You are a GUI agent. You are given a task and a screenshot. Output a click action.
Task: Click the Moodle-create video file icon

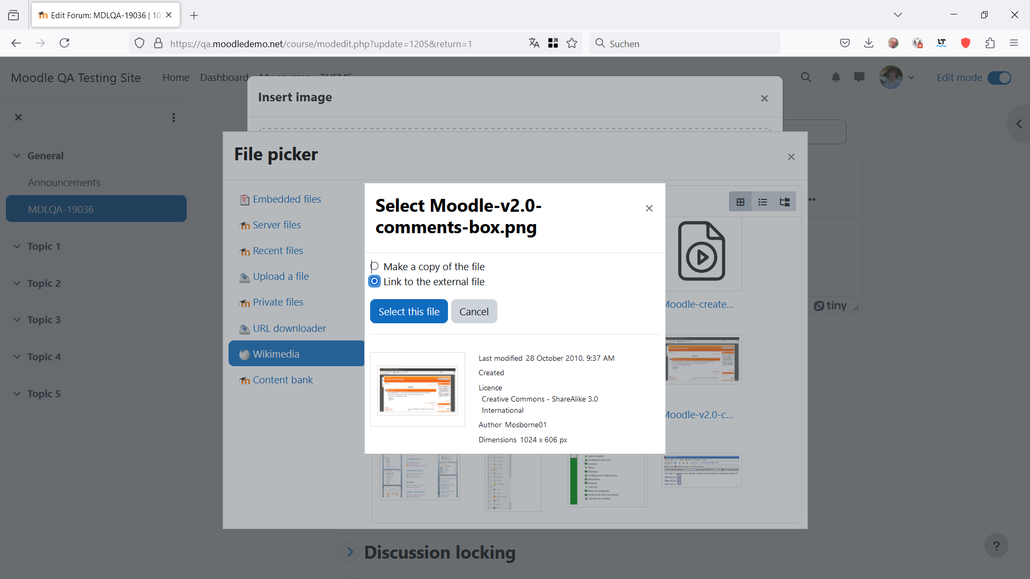point(702,251)
